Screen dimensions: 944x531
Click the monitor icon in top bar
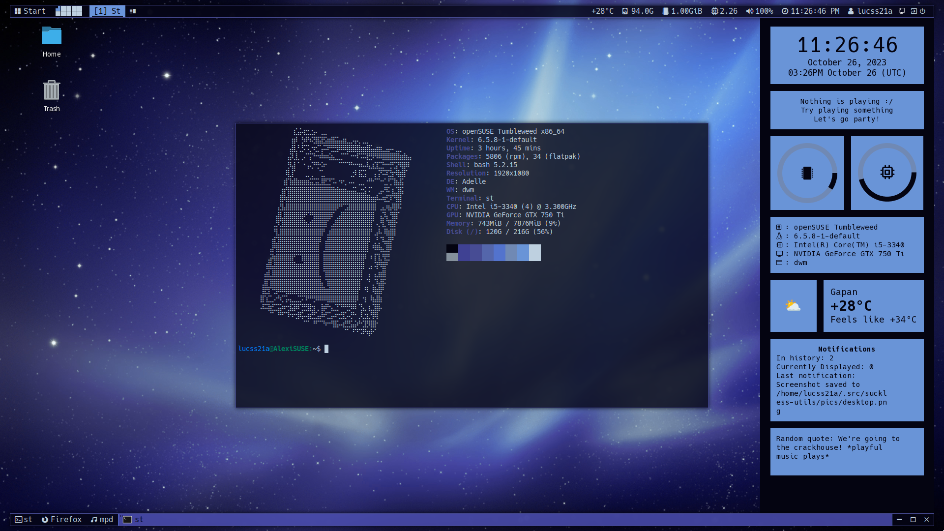click(902, 11)
